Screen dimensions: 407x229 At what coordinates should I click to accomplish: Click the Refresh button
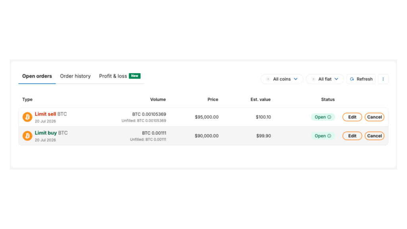[361, 79]
